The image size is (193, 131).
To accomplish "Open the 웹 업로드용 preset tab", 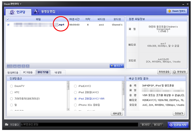I will [x=13, y=72].
